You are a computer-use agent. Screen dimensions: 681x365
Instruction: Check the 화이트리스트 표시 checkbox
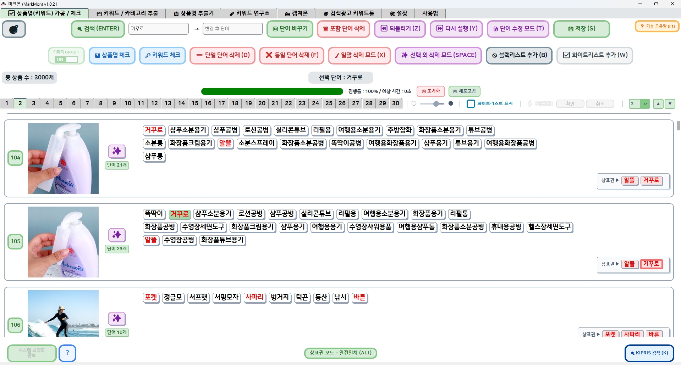coord(471,104)
